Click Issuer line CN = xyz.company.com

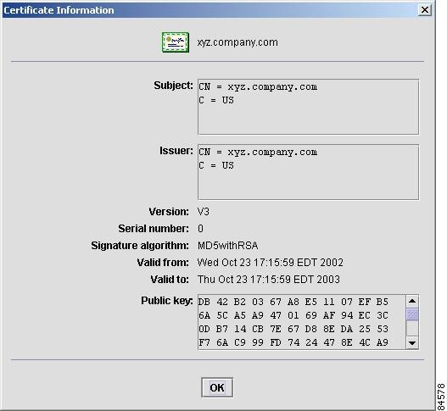tap(258, 152)
